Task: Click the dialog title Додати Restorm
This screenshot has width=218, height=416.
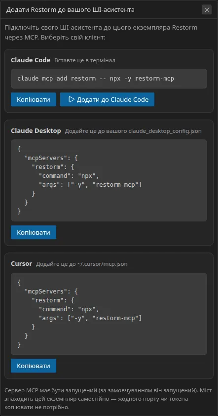Action: [70, 10]
